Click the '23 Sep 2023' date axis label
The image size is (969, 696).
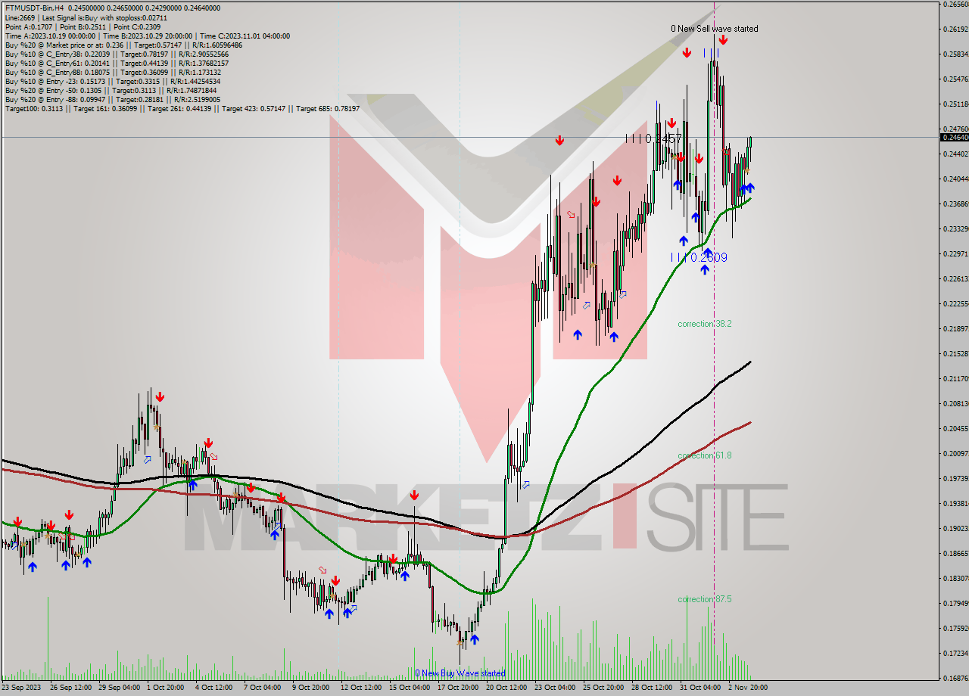20,688
